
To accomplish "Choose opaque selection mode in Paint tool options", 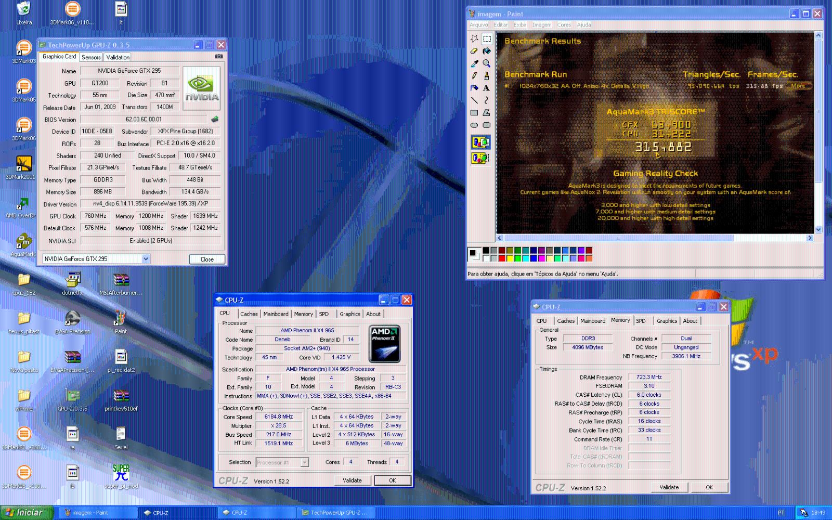I will point(480,142).
